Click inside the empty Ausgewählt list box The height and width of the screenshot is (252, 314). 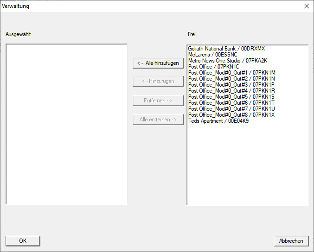click(66, 124)
